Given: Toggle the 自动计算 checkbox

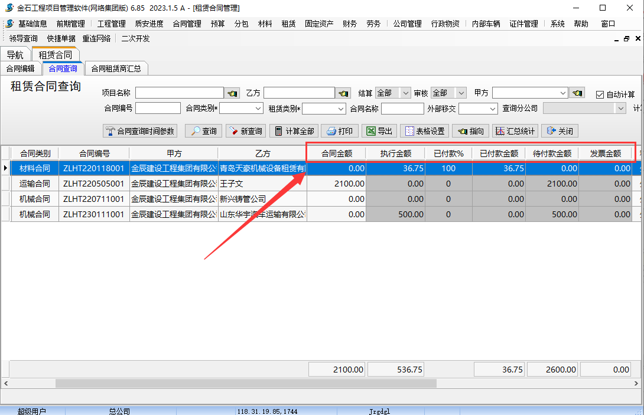Looking at the screenshot, I should (600, 94).
